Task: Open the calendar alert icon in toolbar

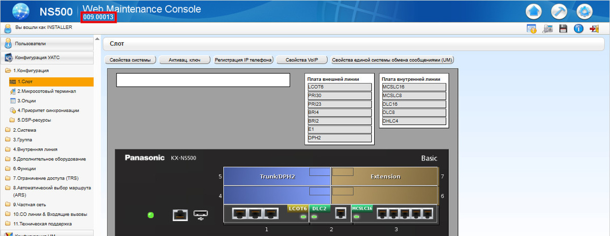Action: pos(532,29)
